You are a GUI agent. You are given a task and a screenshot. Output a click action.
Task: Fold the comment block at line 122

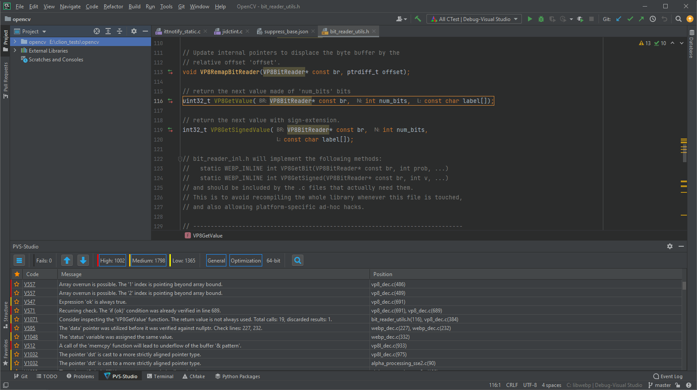pos(180,159)
